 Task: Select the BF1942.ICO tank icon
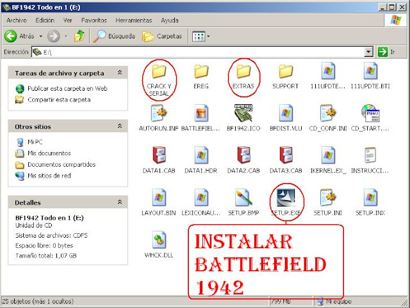click(243, 113)
